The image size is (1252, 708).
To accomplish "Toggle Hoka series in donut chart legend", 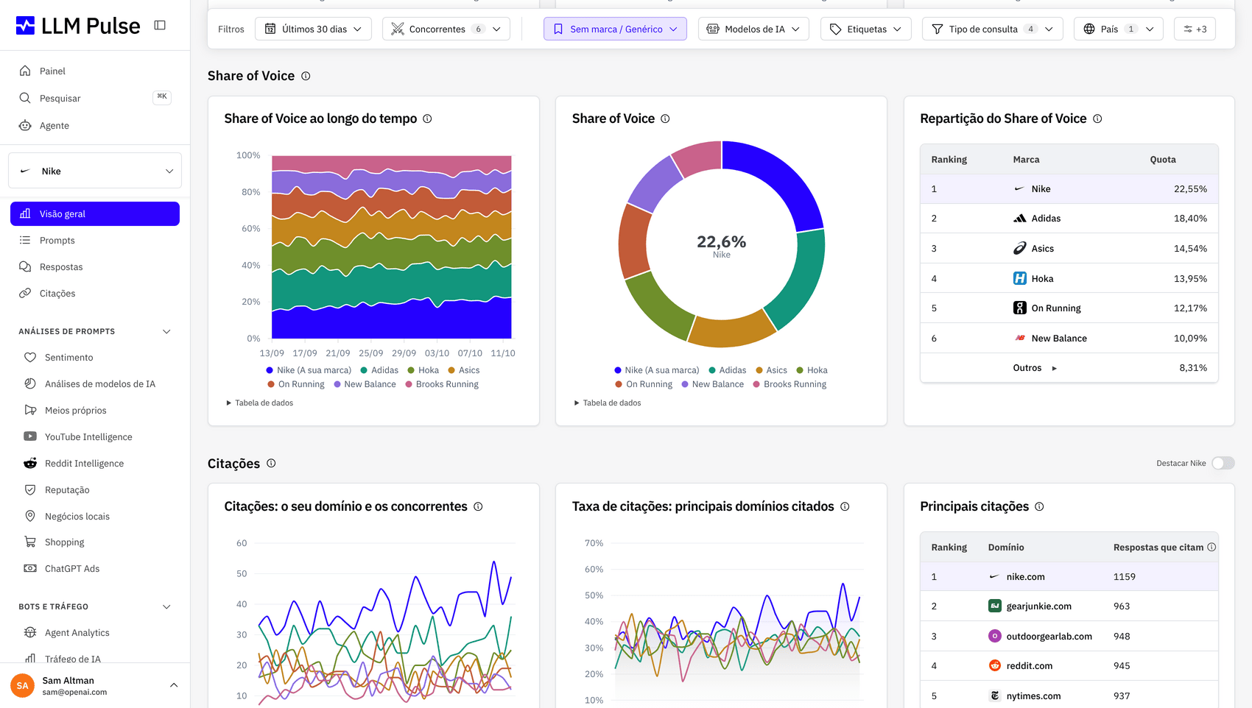I will click(x=812, y=370).
